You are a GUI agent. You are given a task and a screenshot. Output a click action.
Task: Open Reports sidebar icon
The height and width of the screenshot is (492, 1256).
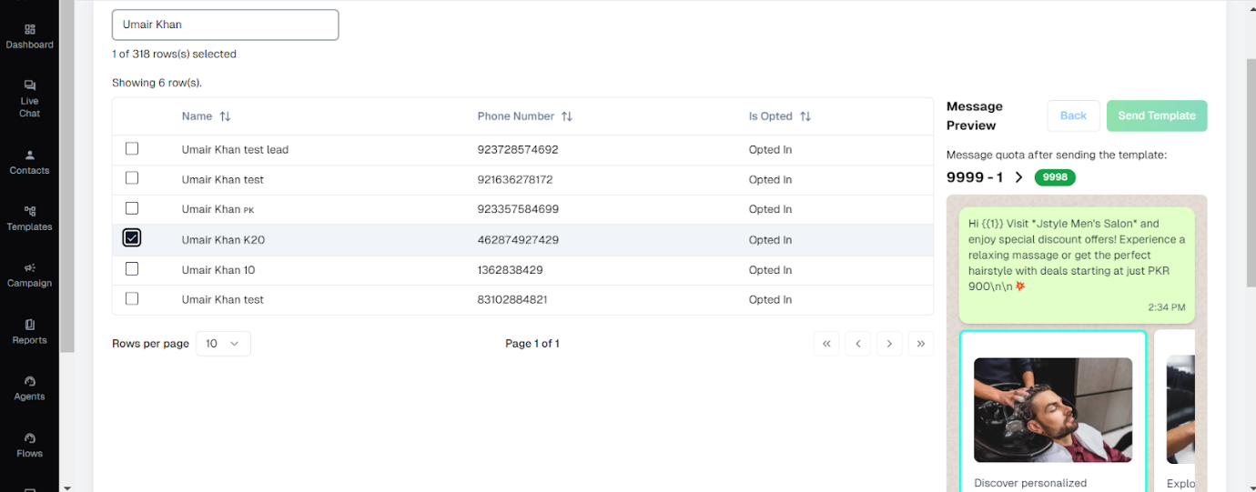coord(30,325)
